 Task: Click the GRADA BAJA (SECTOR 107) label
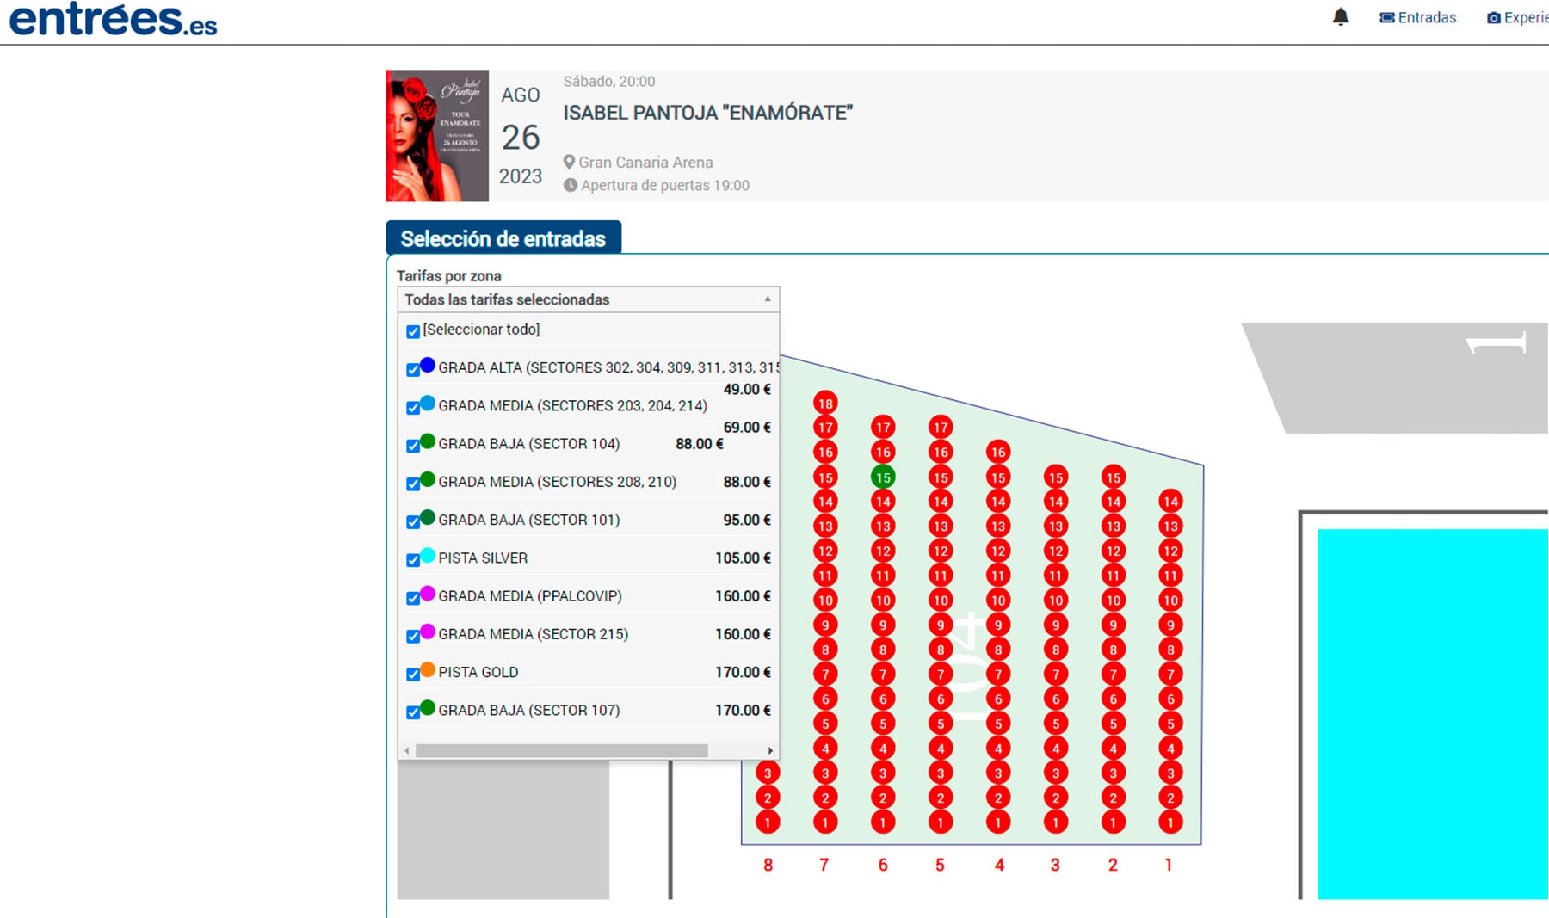coord(529,710)
